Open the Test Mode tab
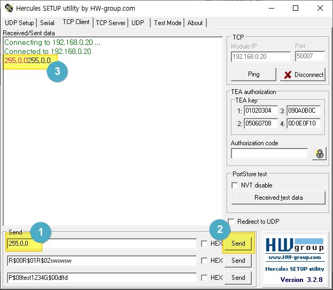The height and width of the screenshot is (290, 333). pos(167,23)
